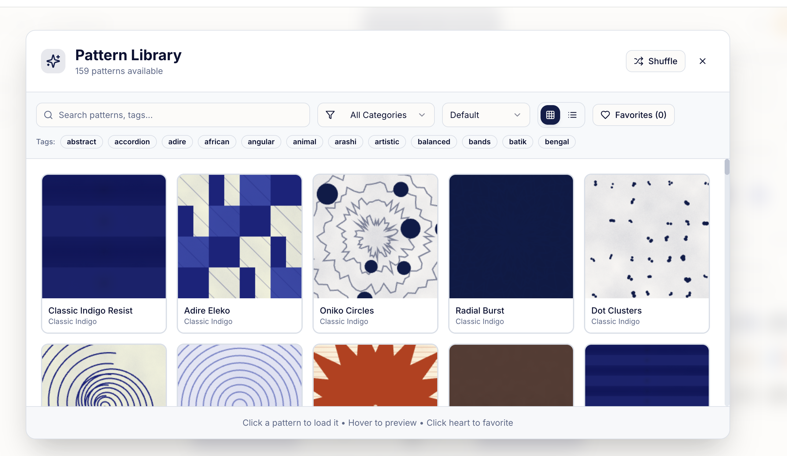Select the bengal tag chip
787x456 pixels.
point(556,142)
